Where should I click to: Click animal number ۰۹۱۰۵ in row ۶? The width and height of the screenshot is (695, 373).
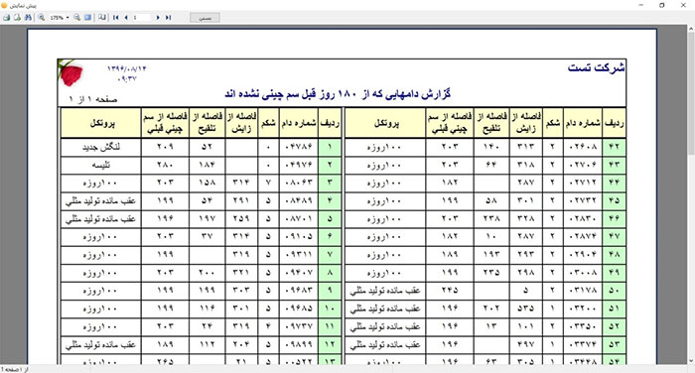(x=298, y=236)
